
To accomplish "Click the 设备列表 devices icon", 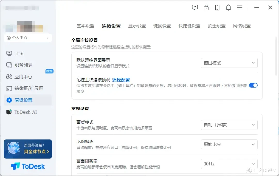I will (9, 65).
